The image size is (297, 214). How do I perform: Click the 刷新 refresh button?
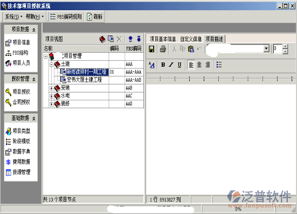pyautogui.click(x=94, y=17)
